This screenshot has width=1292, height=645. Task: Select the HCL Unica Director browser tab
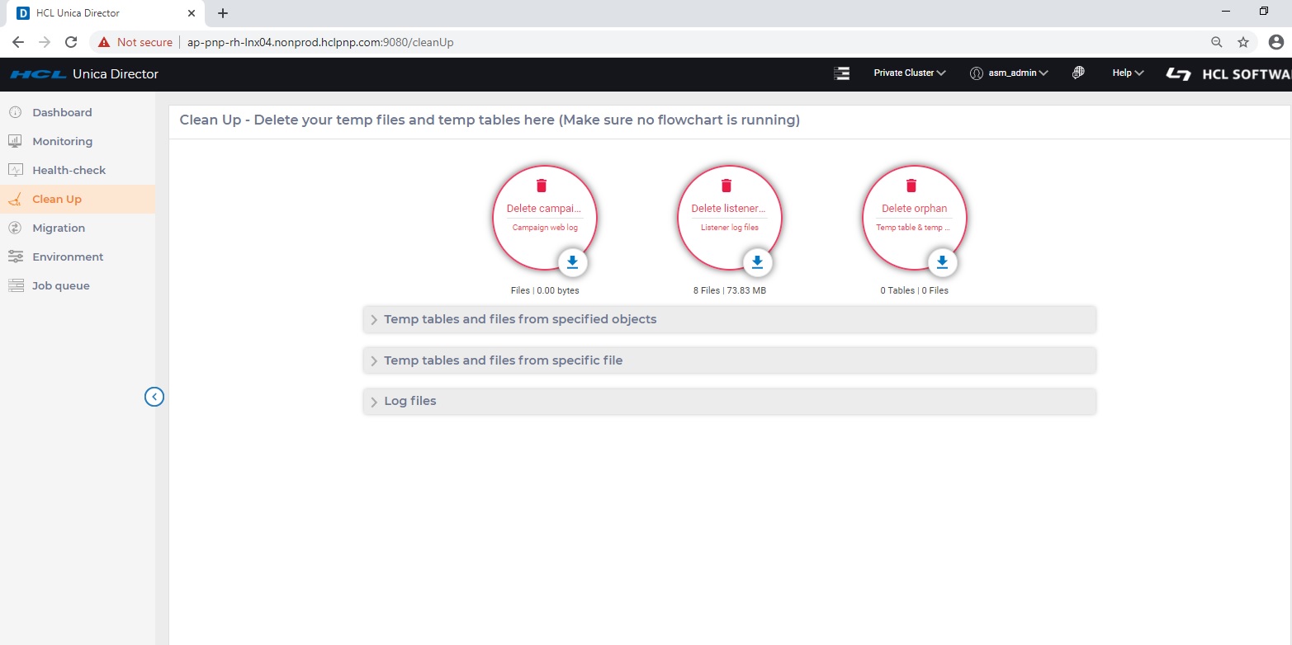105,13
